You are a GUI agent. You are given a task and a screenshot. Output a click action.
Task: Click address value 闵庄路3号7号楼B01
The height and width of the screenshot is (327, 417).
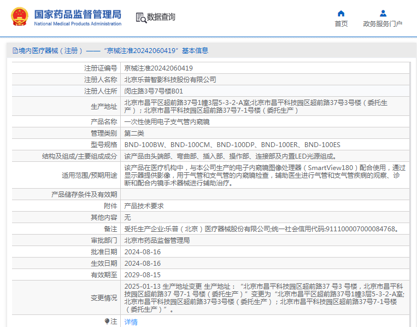[154, 91]
